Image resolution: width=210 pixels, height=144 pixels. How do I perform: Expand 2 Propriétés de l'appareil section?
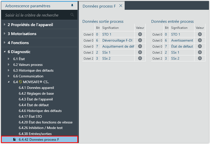point(5,25)
